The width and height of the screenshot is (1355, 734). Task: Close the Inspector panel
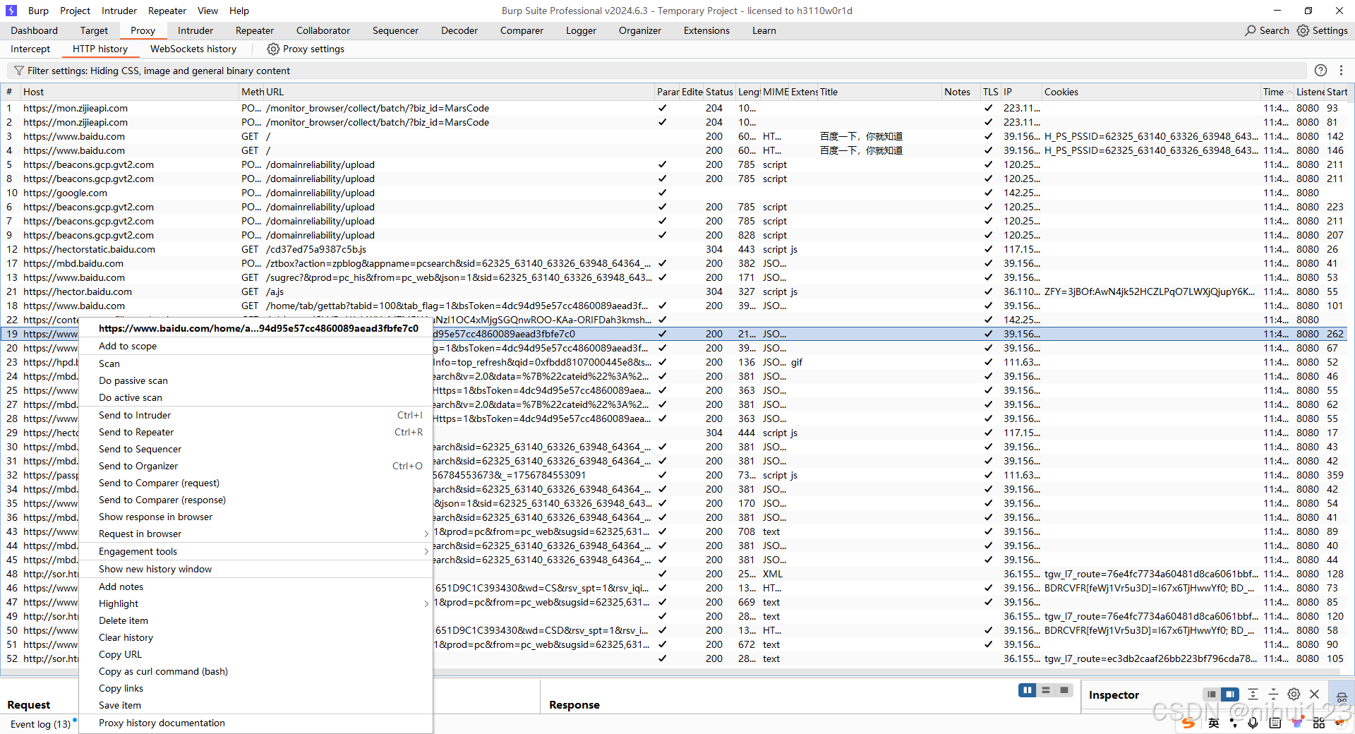tap(1314, 694)
